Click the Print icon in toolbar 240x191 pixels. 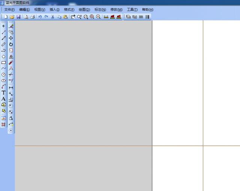pyautogui.click(x=32, y=17)
